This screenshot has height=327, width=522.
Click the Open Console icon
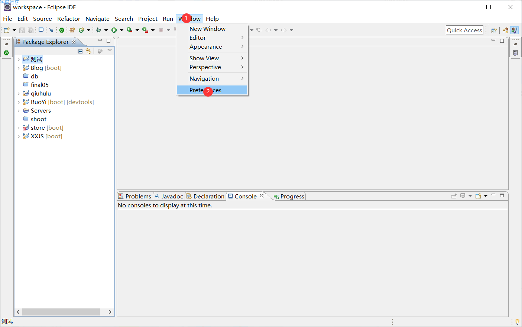[478, 196]
